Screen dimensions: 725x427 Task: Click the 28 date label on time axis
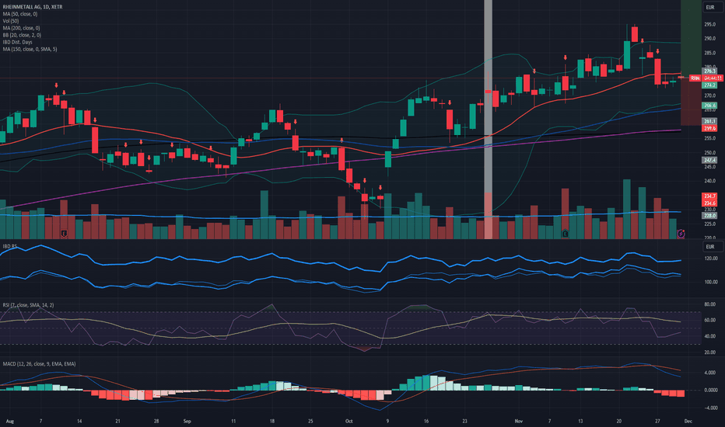click(156, 421)
